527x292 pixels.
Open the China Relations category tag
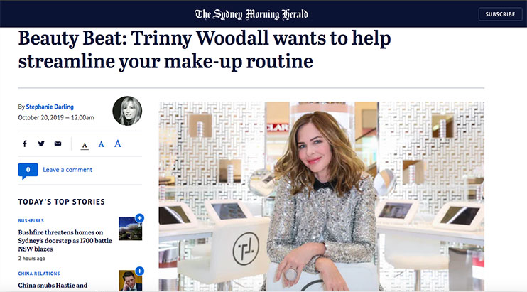(39, 274)
